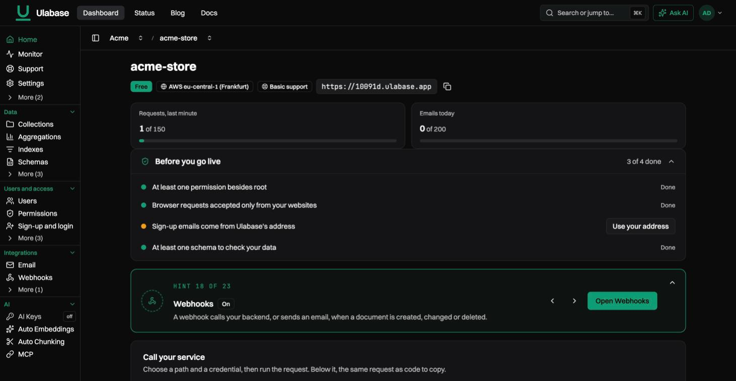The height and width of the screenshot is (381, 736).
Task: Go to the Blog tab
Action: (178, 13)
